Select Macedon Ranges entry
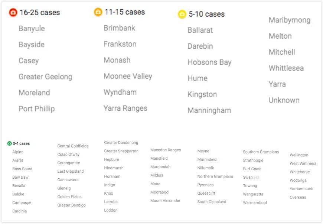 166,150
